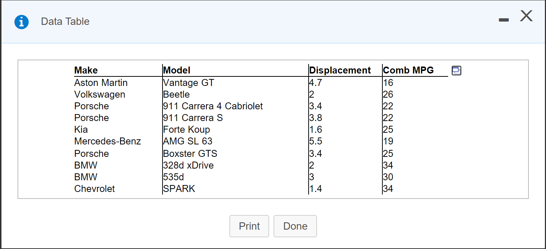This screenshot has width=546, height=249.
Task: Click the Done button
Action: (x=295, y=226)
